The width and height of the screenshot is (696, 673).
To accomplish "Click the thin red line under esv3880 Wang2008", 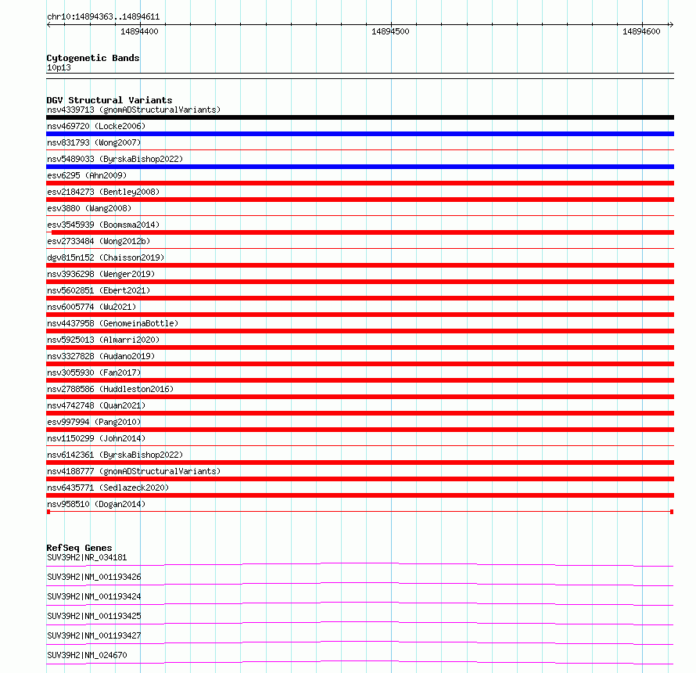I will click(360, 216).
